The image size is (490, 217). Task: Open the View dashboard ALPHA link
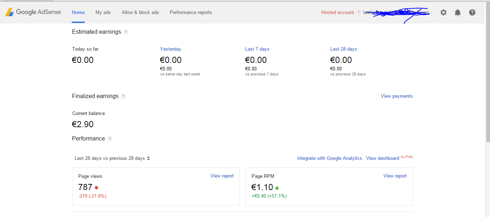pos(383,158)
